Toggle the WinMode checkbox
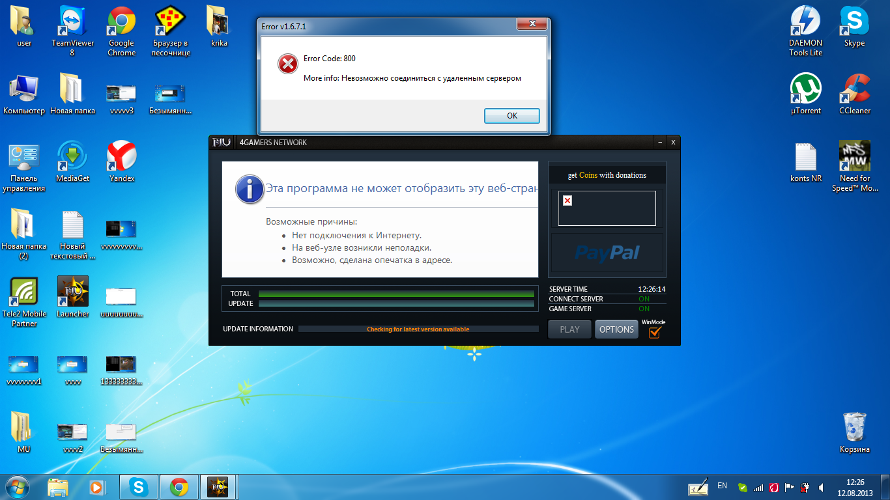 (x=654, y=332)
